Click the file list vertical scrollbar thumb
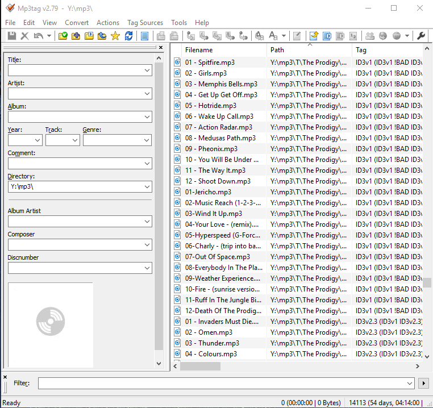 [x=427, y=282]
